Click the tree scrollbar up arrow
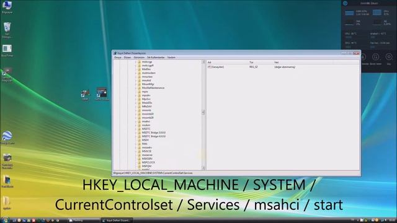This screenshot has width=397, height=223. tap(203, 62)
